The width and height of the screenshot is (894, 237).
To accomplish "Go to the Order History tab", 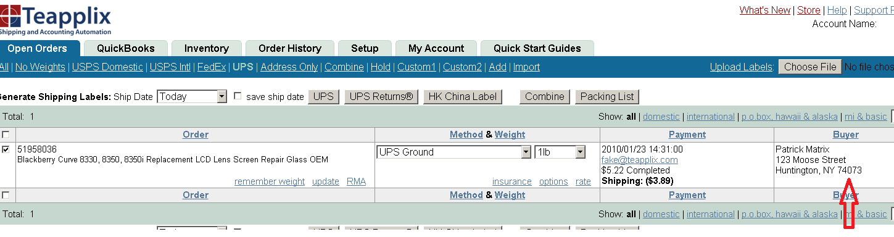I will [x=290, y=48].
